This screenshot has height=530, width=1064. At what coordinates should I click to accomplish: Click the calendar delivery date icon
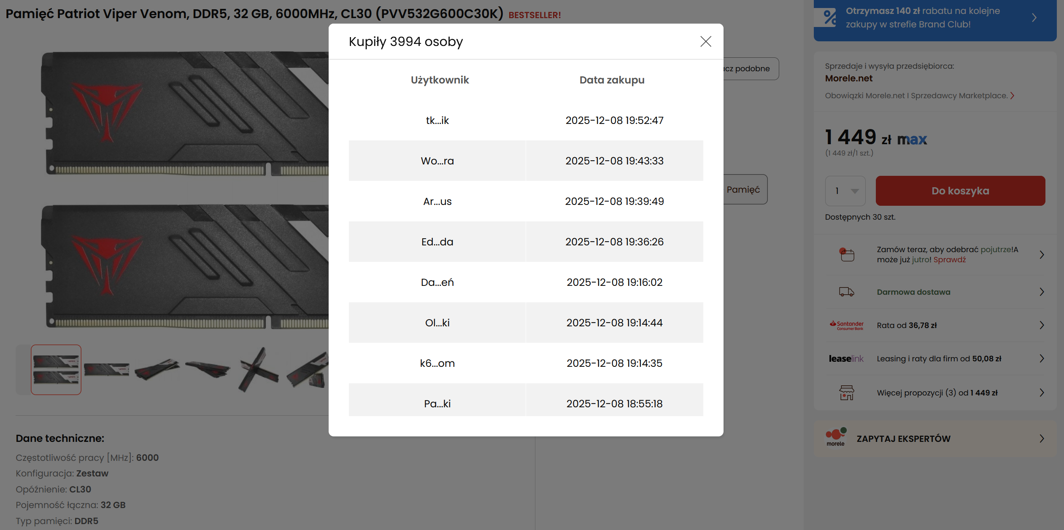[x=846, y=255]
